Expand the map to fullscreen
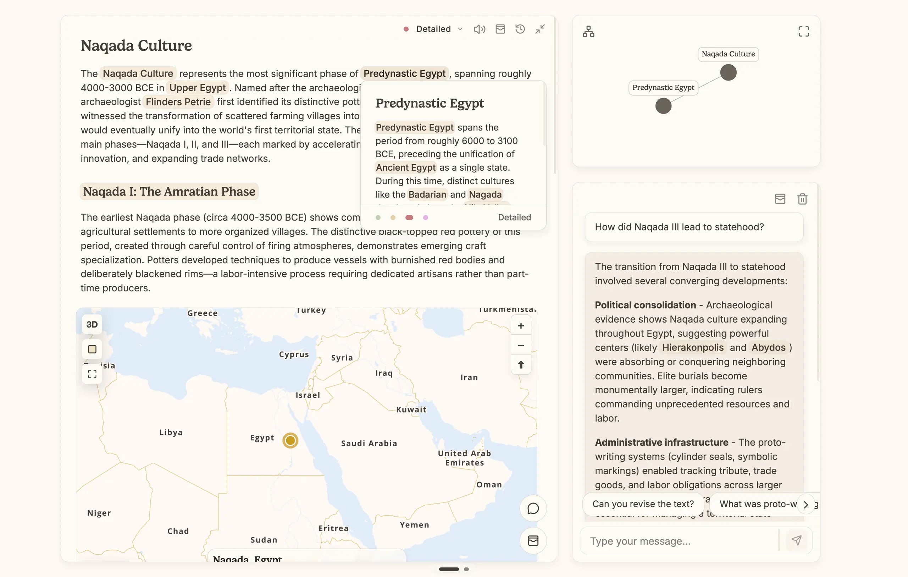The height and width of the screenshot is (577, 908). coord(92,374)
